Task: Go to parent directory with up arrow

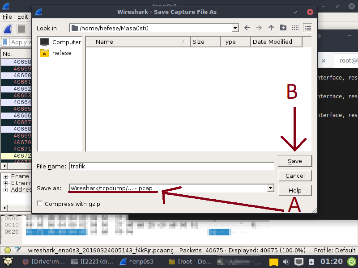Action: [271, 28]
